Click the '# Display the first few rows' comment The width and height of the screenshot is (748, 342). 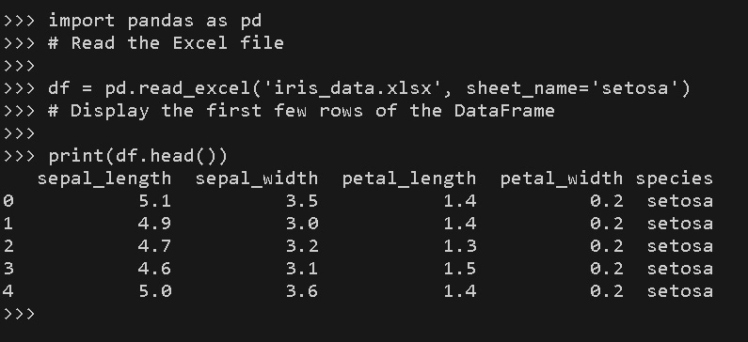pyautogui.click(x=301, y=111)
